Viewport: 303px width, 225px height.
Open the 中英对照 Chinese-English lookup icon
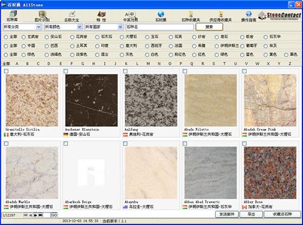pyautogui.click(x=131, y=16)
